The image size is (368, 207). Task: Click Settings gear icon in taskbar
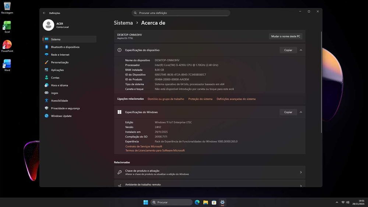click(x=222, y=202)
